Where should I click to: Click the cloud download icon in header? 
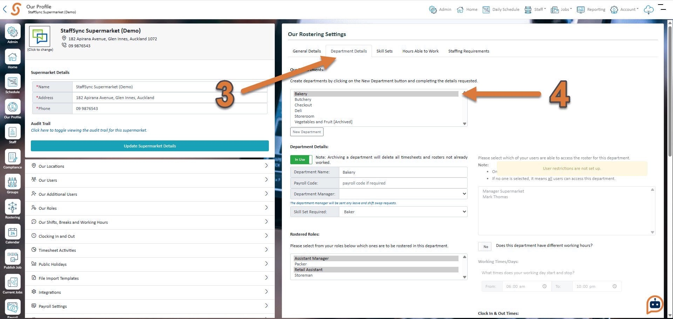coord(649,10)
